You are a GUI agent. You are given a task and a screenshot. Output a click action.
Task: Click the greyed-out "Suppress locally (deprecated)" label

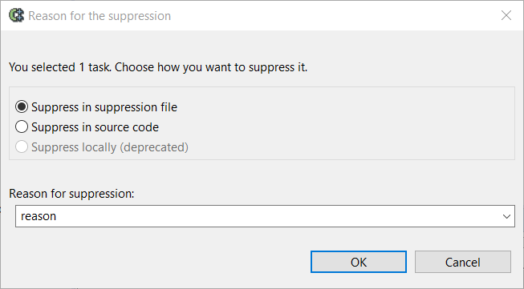[x=110, y=147]
